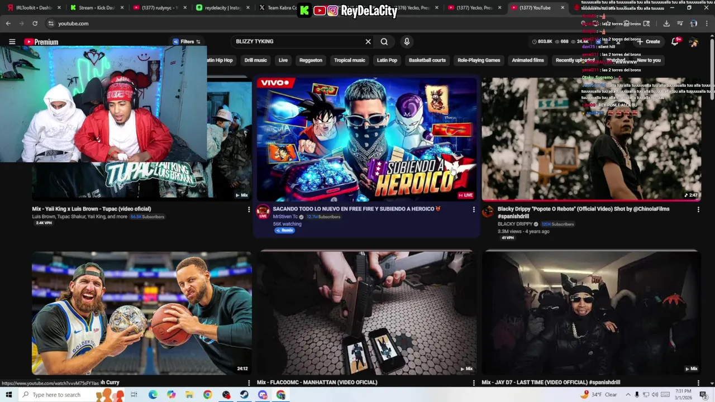This screenshot has height=402, width=715.
Task: Open File Explorer from taskbar
Action: (x=189, y=395)
